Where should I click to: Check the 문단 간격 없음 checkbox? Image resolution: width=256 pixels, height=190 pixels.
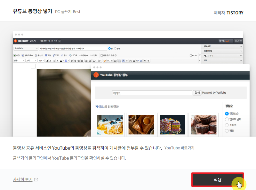tap(101, 56)
